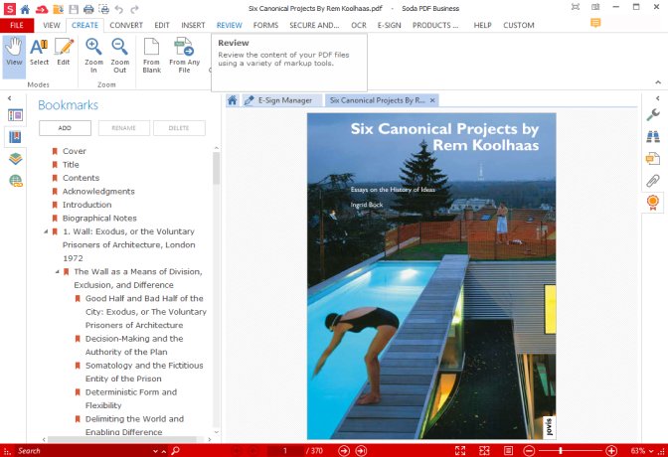Viewport: 668px width, 457px height.
Task: Select the View hand mode tool
Action: [x=14, y=57]
